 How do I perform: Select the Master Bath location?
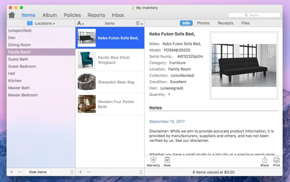point(41,88)
